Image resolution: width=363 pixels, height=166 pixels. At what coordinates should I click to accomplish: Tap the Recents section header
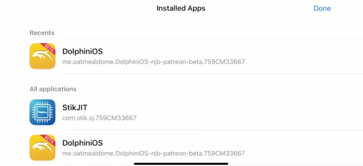[42, 33]
